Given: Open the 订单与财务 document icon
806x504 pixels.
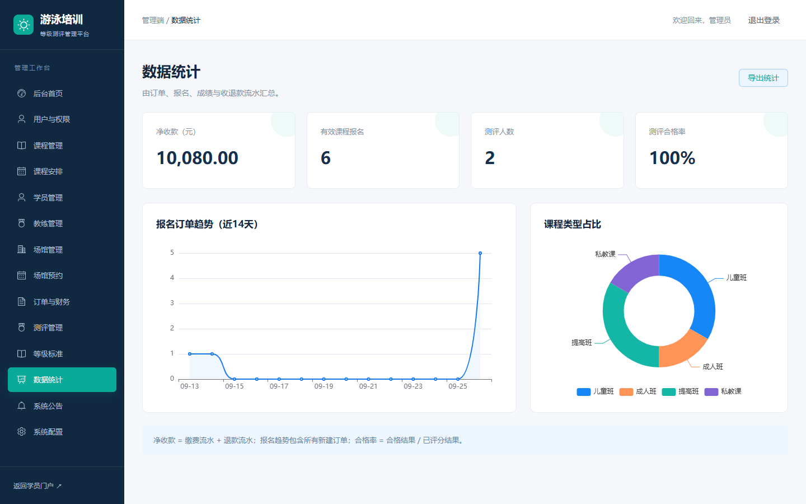Looking at the screenshot, I should pos(21,302).
